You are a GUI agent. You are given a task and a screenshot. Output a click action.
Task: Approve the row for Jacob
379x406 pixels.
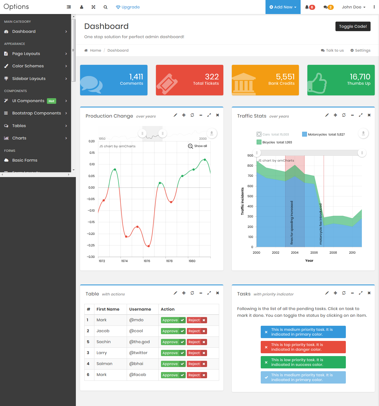pyautogui.click(x=173, y=331)
